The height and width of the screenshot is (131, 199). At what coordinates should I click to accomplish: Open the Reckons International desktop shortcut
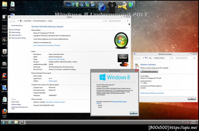click(12, 6)
